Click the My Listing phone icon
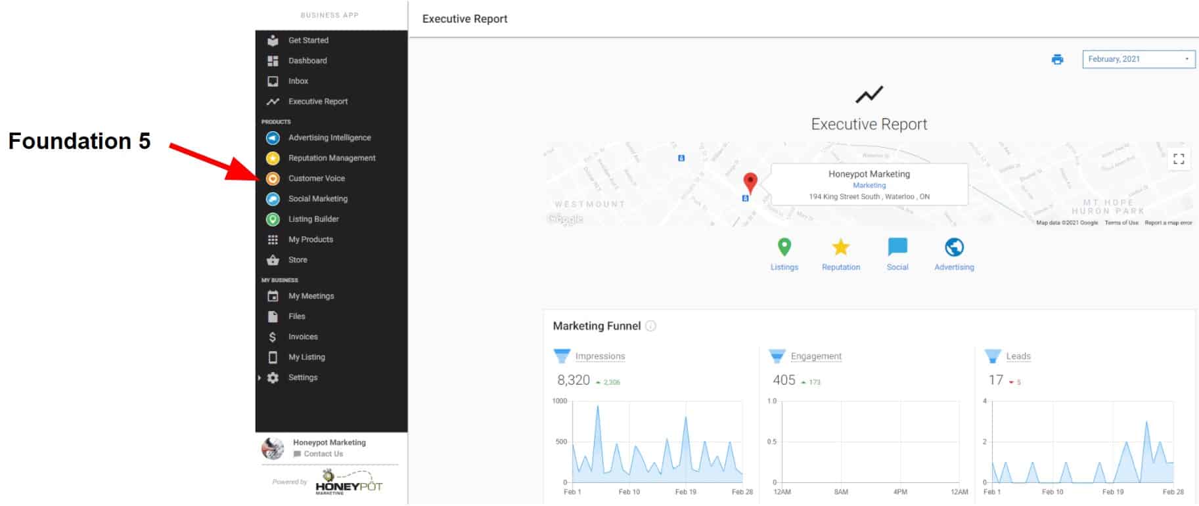 [x=273, y=357]
